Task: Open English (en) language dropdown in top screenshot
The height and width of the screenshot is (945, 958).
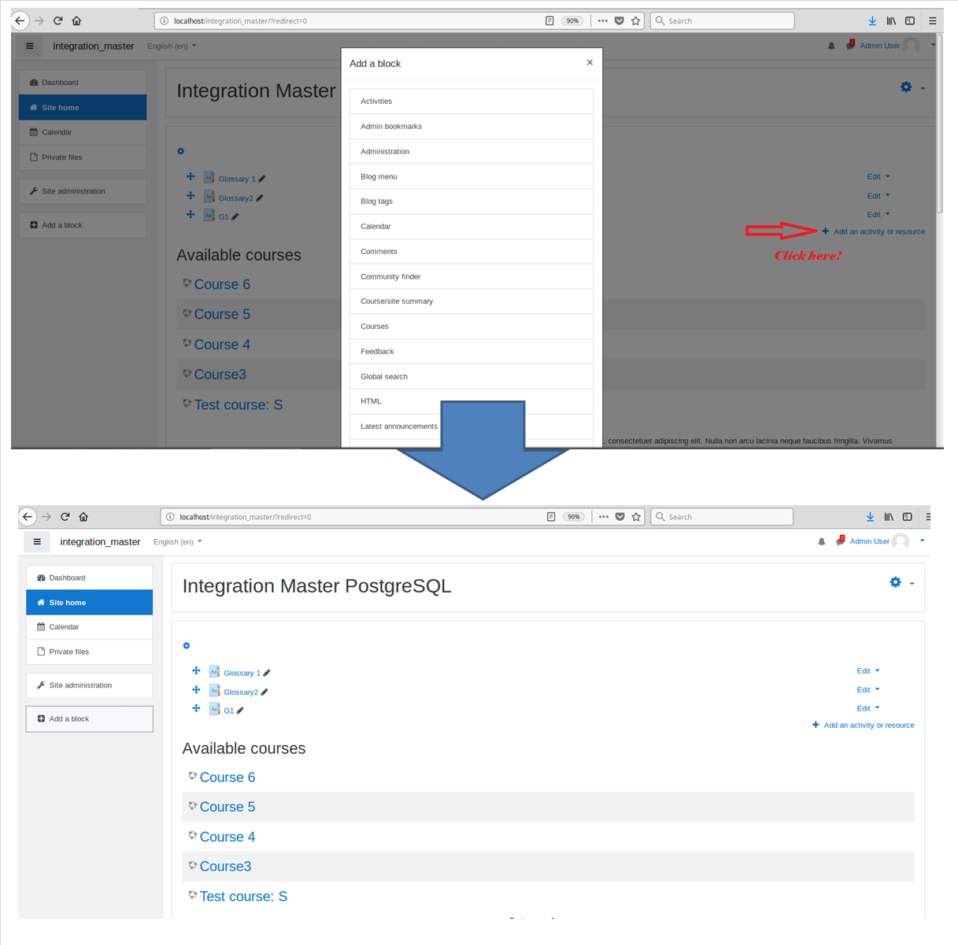Action: (172, 46)
